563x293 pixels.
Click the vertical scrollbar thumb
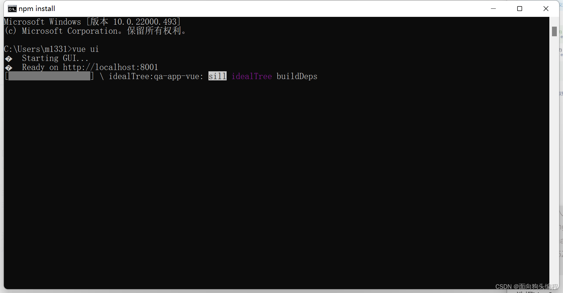(554, 31)
